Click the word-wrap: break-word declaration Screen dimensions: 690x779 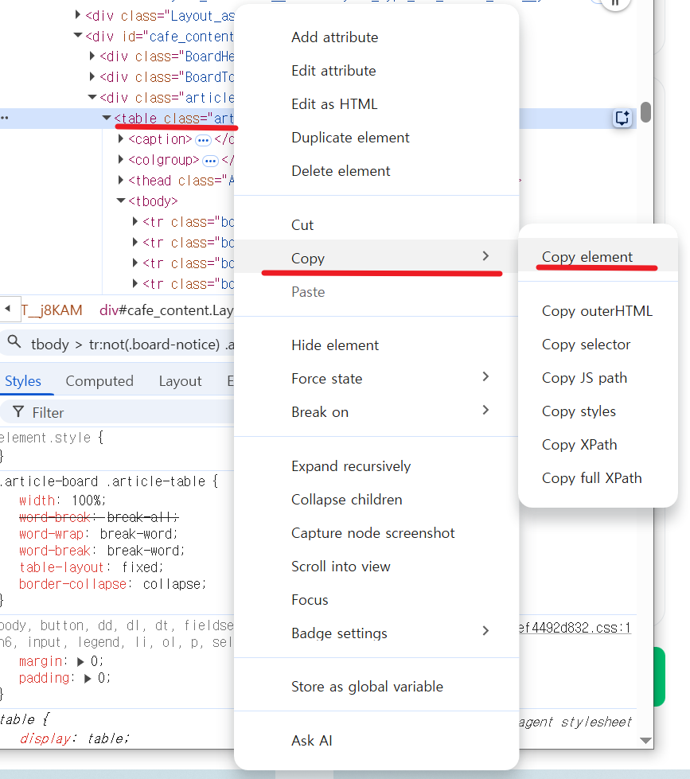99,534
